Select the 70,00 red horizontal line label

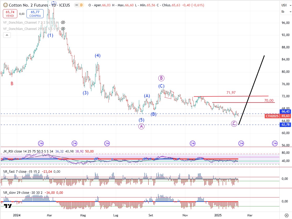pyautogui.click(x=269, y=101)
